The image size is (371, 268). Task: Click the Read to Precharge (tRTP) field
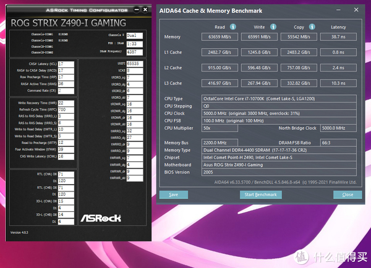(66, 143)
